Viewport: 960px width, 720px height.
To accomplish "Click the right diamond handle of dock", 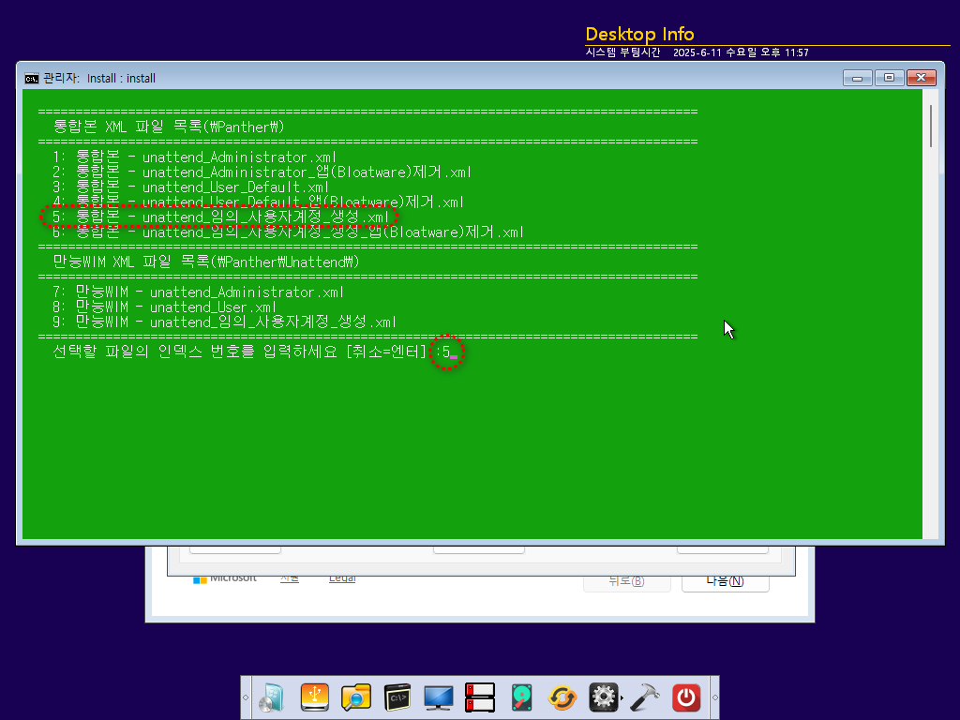I will 714,697.
